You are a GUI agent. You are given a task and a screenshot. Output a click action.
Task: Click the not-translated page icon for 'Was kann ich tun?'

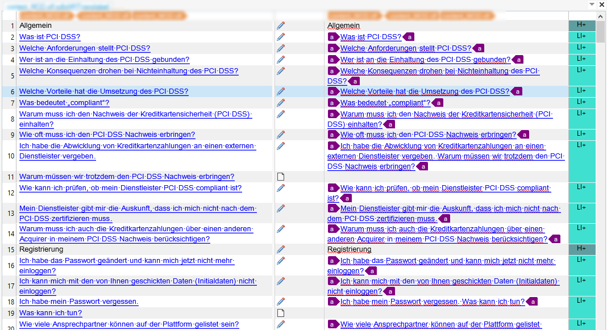pos(281,313)
